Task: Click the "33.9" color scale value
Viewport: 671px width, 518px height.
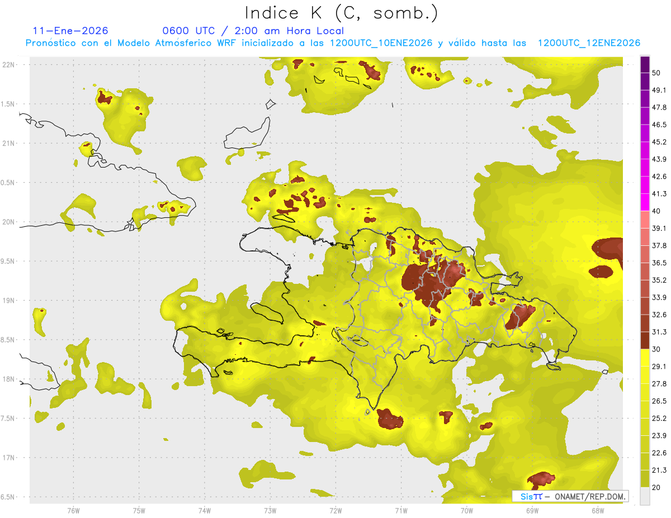Action: coord(659,297)
